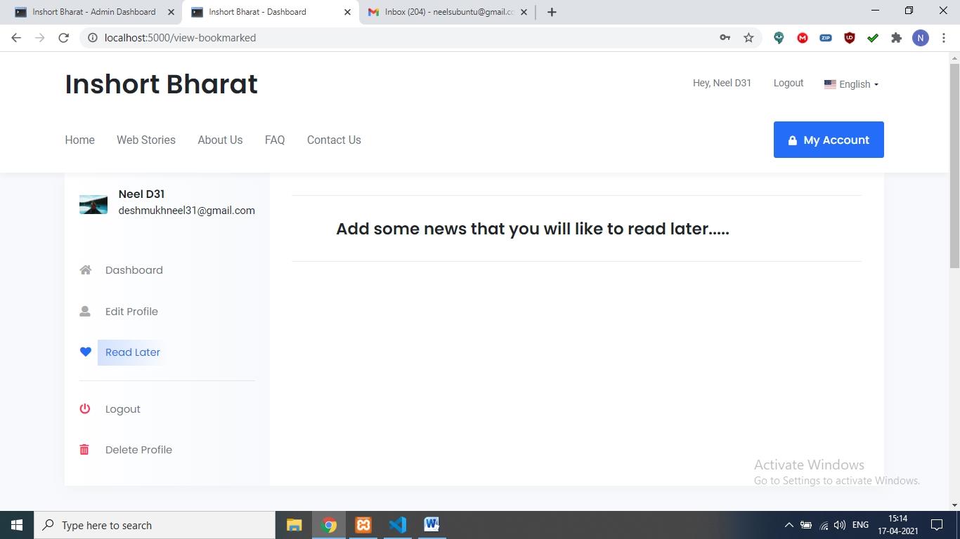
Task: Select the Inshort Bharat Dashboard tab
Action: (x=271, y=12)
